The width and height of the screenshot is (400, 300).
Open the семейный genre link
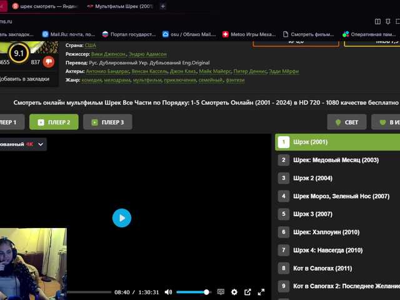211,80
